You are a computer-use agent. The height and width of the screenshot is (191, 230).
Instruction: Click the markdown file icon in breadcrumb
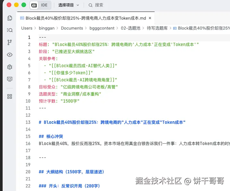[x=175, y=28]
